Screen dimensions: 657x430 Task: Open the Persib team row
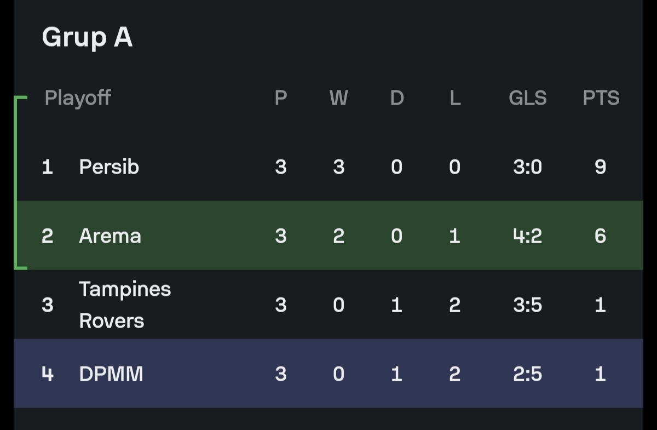[x=328, y=167]
